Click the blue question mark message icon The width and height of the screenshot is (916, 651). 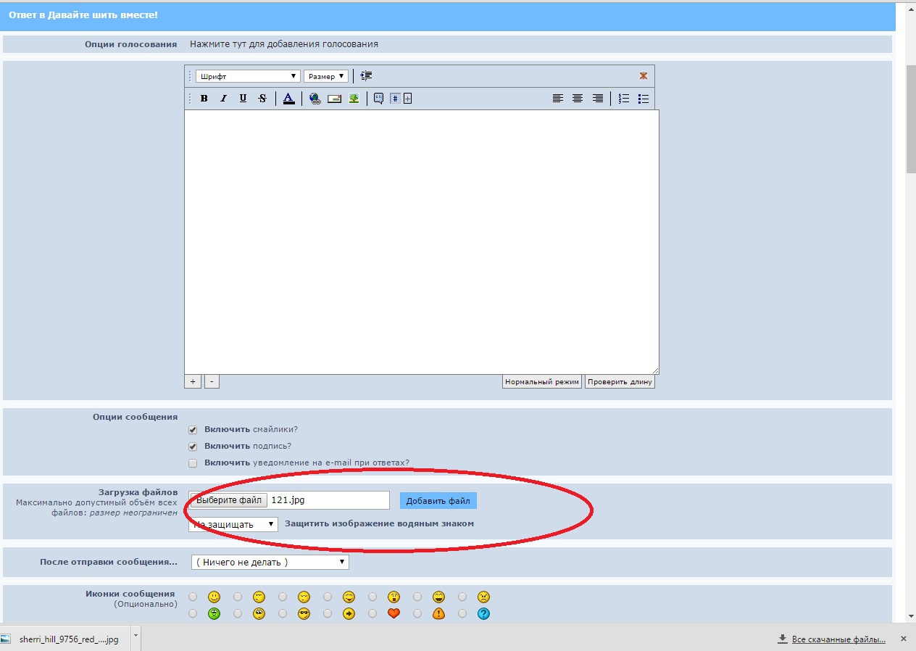click(x=483, y=613)
